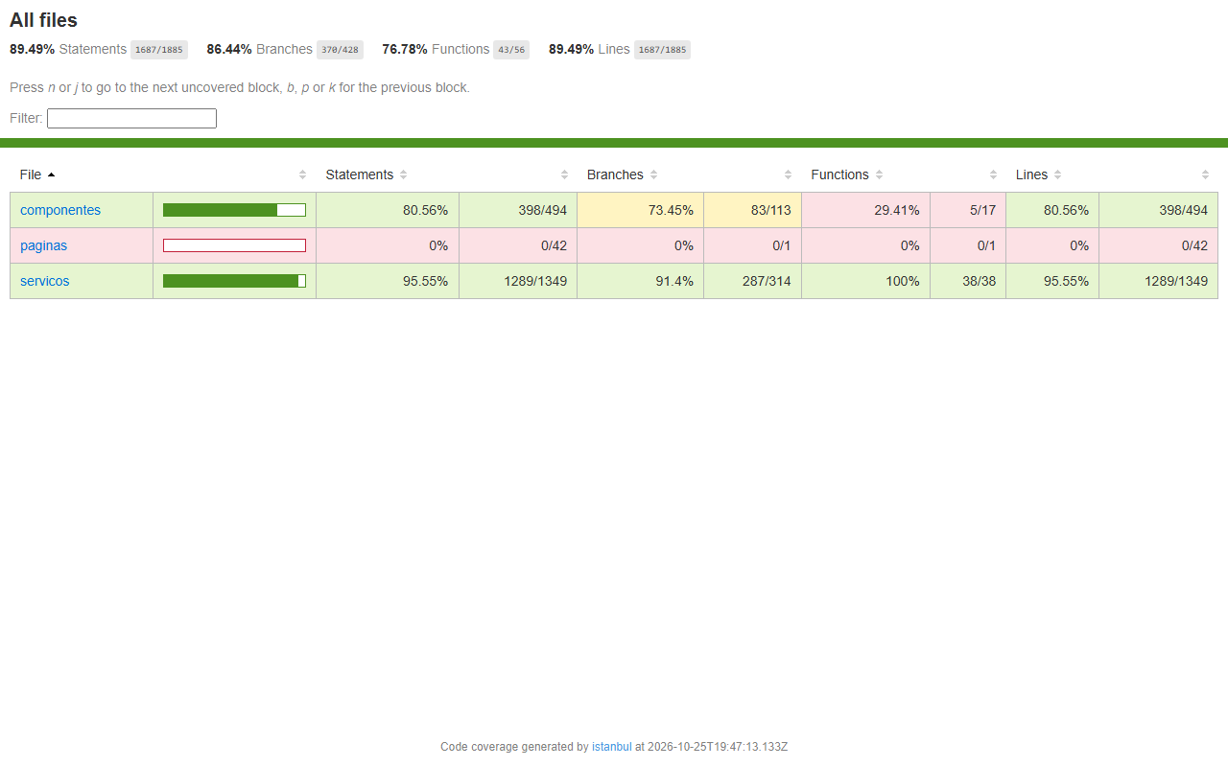Viewport: 1228px width, 767px height.
Task: Click the coverage generation timestamp in the footer
Action: click(x=718, y=747)
